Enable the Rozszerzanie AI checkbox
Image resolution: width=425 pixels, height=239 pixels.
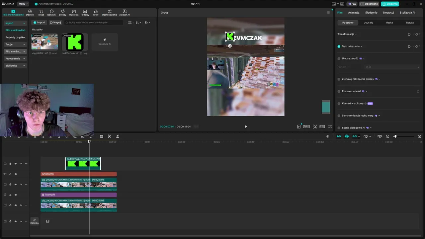click(339, 91)
